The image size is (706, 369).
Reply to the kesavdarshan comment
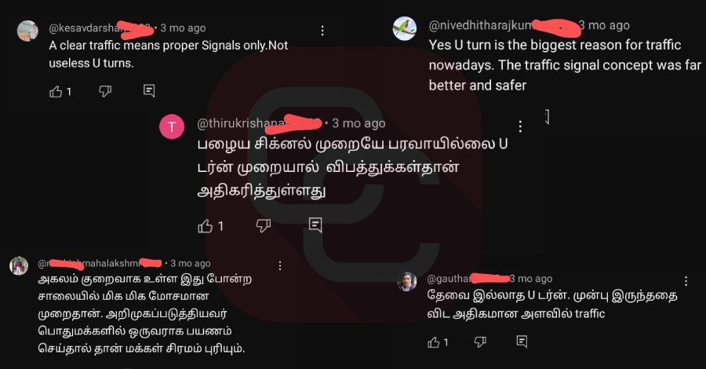tap(149, 91)
